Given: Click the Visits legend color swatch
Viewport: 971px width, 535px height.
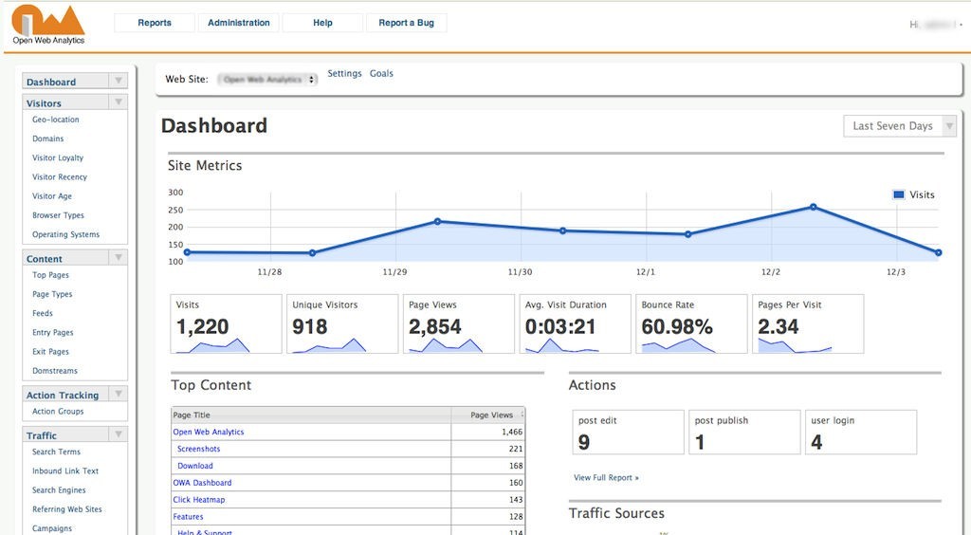Looking at the screenshot, I should point(898,194).
